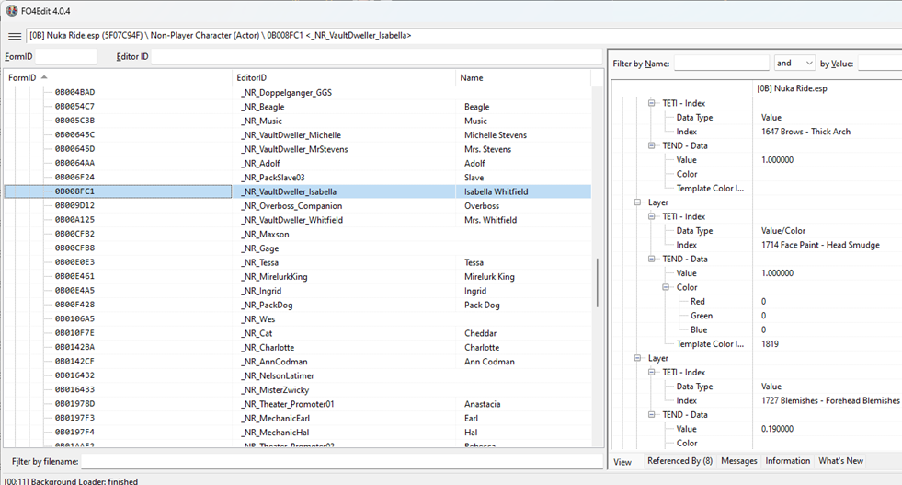
Task: Select the _NR_Charlotte record row
Action: (x=297, y=347)
